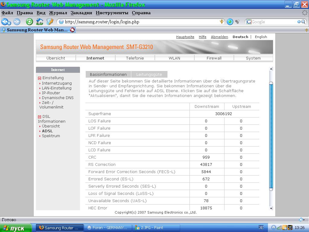Switch language to English

point(261,37)
